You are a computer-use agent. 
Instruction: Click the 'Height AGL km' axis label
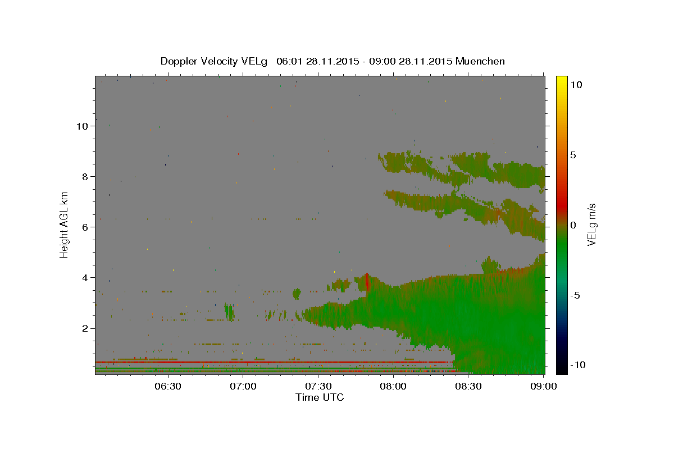pos(65,224)
